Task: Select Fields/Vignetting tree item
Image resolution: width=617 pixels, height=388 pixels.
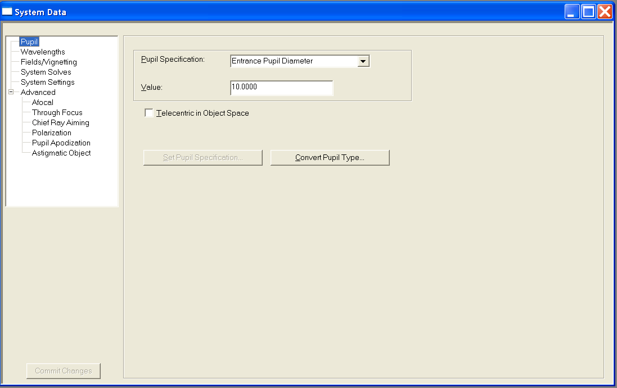Action: click(x=48, y=62)
